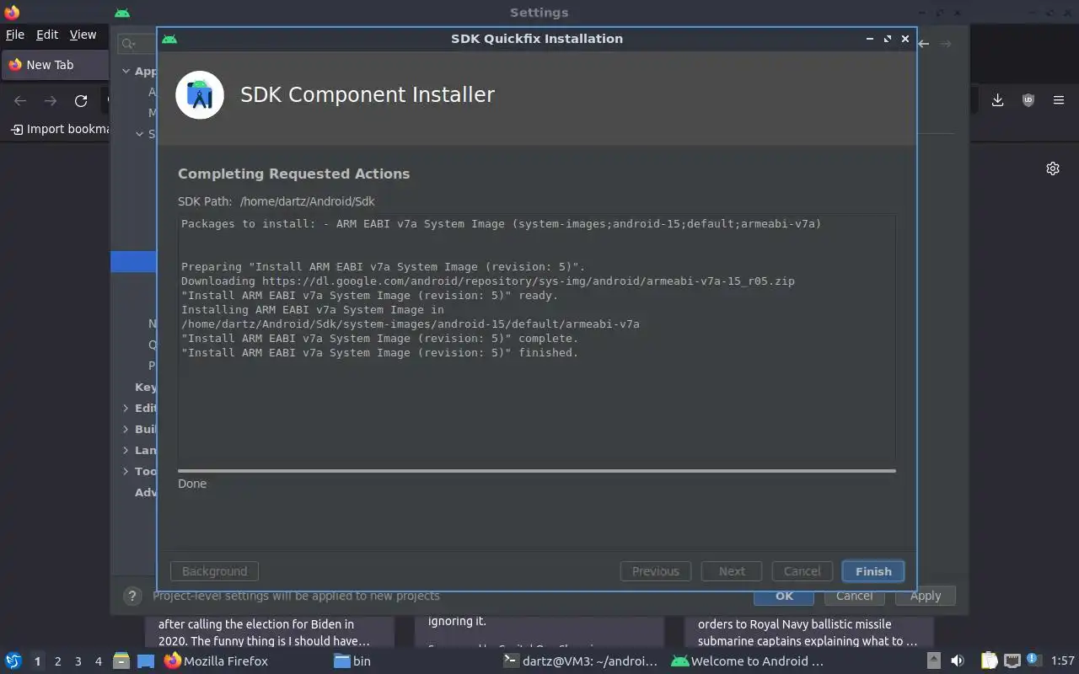
Task: Reload page in Firefox
Action: (81, 101)
